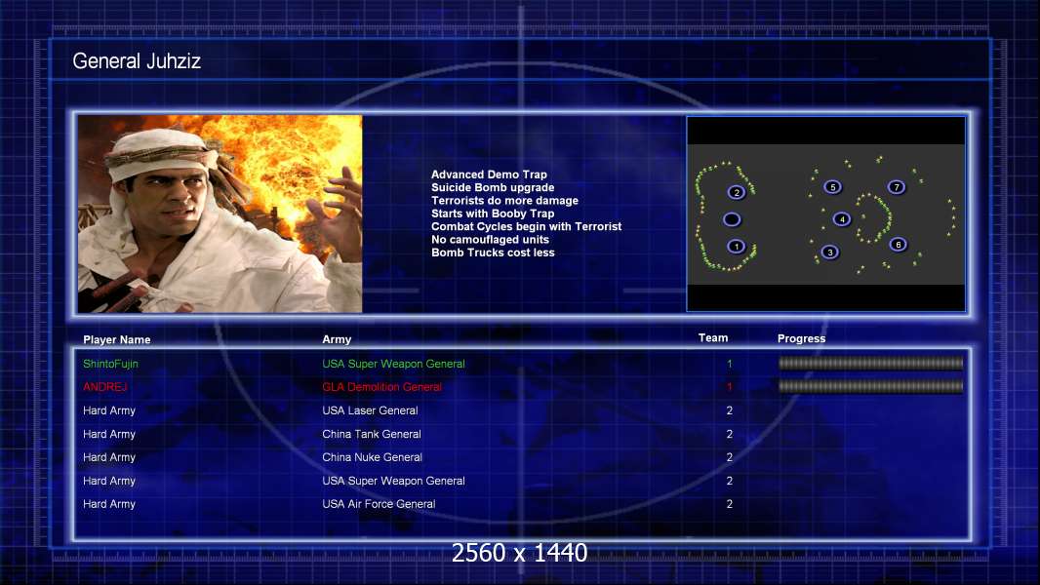Click Suicide Bomb upgrade ability text
1040x585 pixels.
(x=493, y=187)
